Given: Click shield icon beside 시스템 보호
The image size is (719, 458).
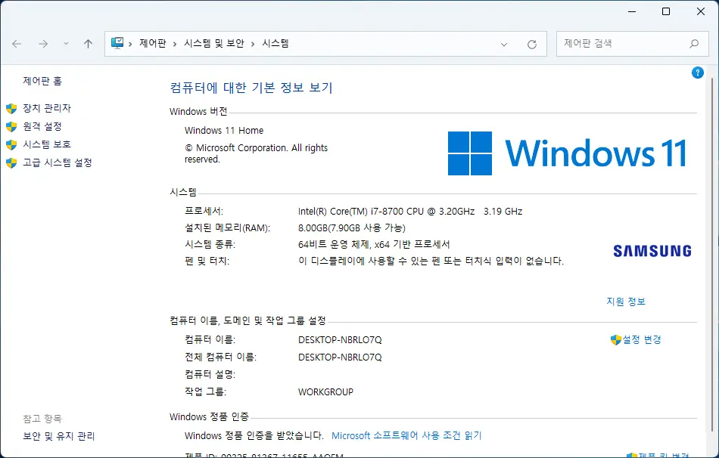Looking at the screenshot, I should click(x=11, y=144).
